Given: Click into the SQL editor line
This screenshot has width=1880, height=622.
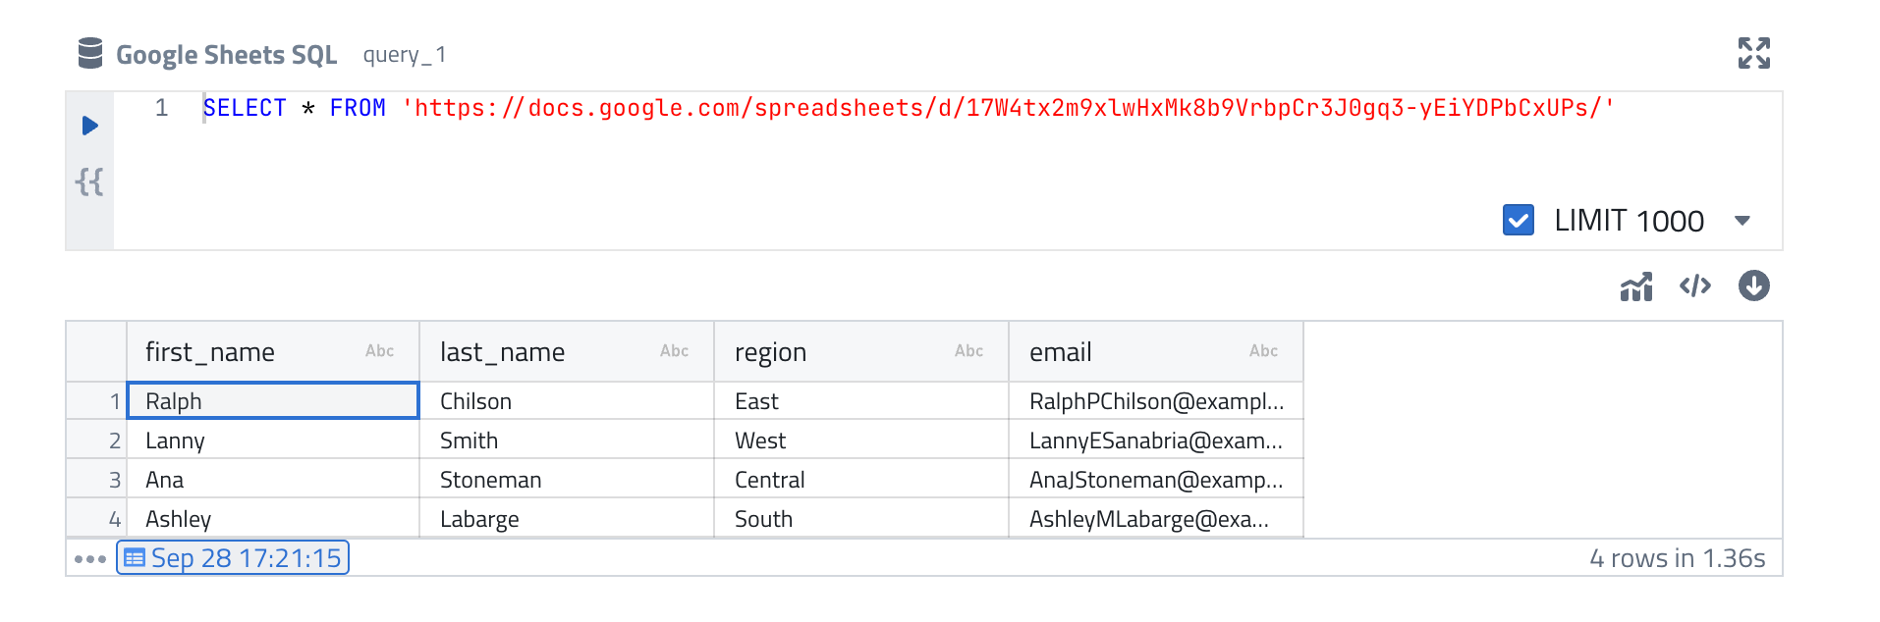Looking at the screenshot, I should pyautogui.click(x=884, y=108).
